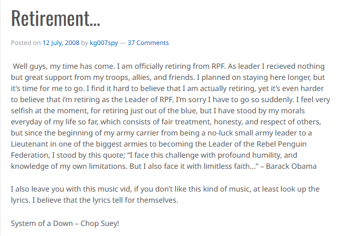Click the 'Well guys, my time has come' sentence
This screenshot has width=338, height=236.
(64, 66)
